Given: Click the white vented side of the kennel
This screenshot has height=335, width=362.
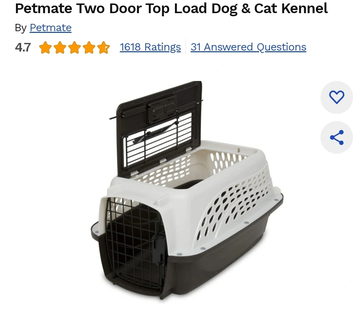Looking at the screenshot, I should click(x=233, y=203).
